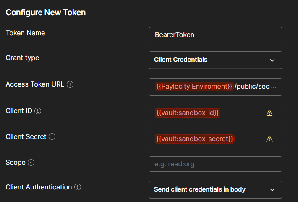Click the chevron arrow in Grant type box

point(272,60)
